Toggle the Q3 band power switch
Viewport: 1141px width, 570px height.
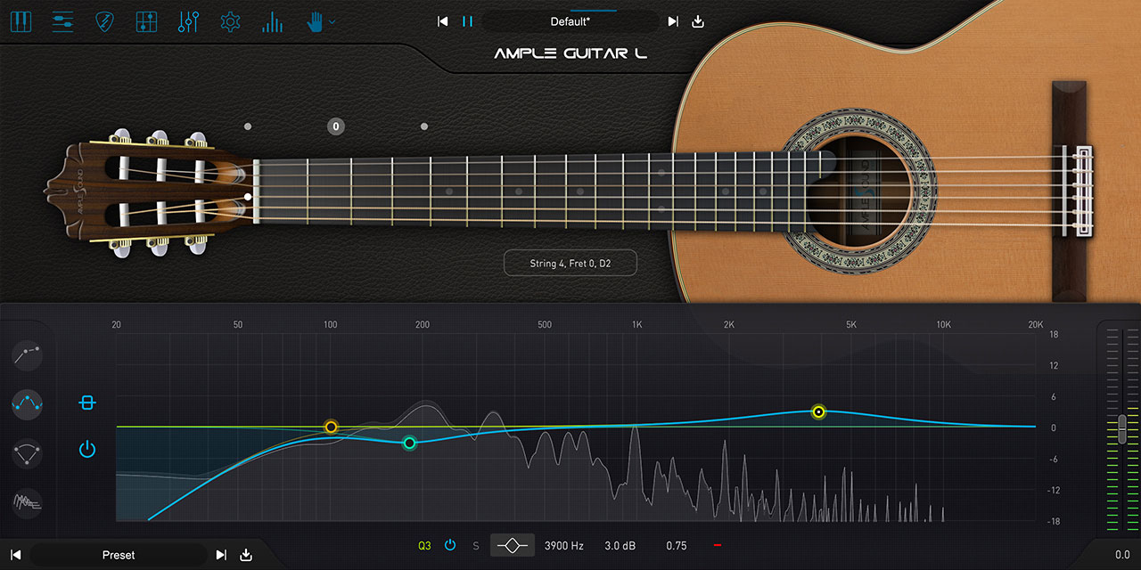click(450, 545)
